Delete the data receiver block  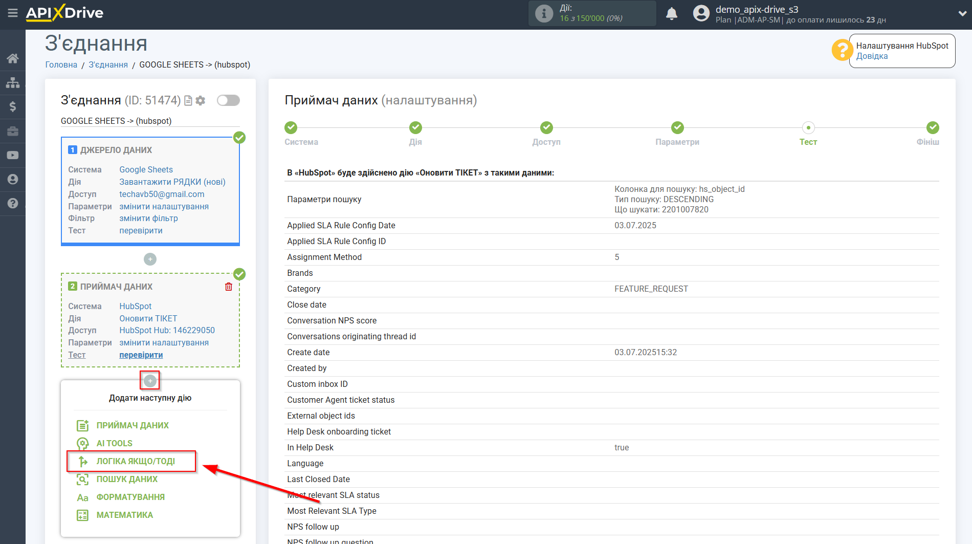tap(229, 287)
